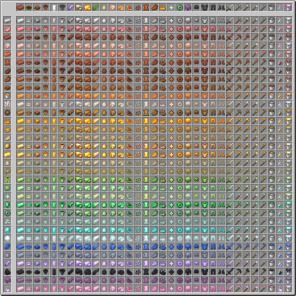Viewport: 296px width, 296px height.
Task: Select the pink axolotl bucket in the header row
Action: (289, 8)
